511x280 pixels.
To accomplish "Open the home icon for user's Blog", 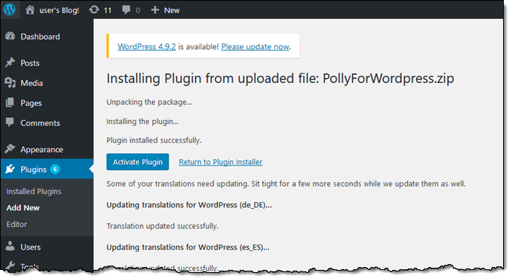I will click(30, 10).
